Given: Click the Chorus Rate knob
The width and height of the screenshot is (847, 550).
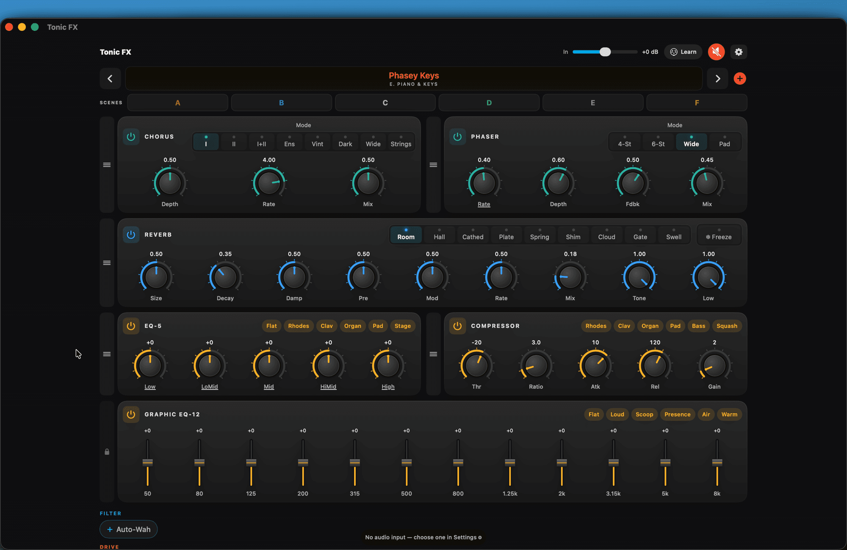Looking at the screenshot, I should tap(269, 182).
